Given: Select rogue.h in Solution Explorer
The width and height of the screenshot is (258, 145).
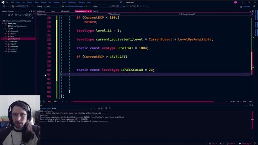Looking at the screenshot, I should [x=13, y=44].
